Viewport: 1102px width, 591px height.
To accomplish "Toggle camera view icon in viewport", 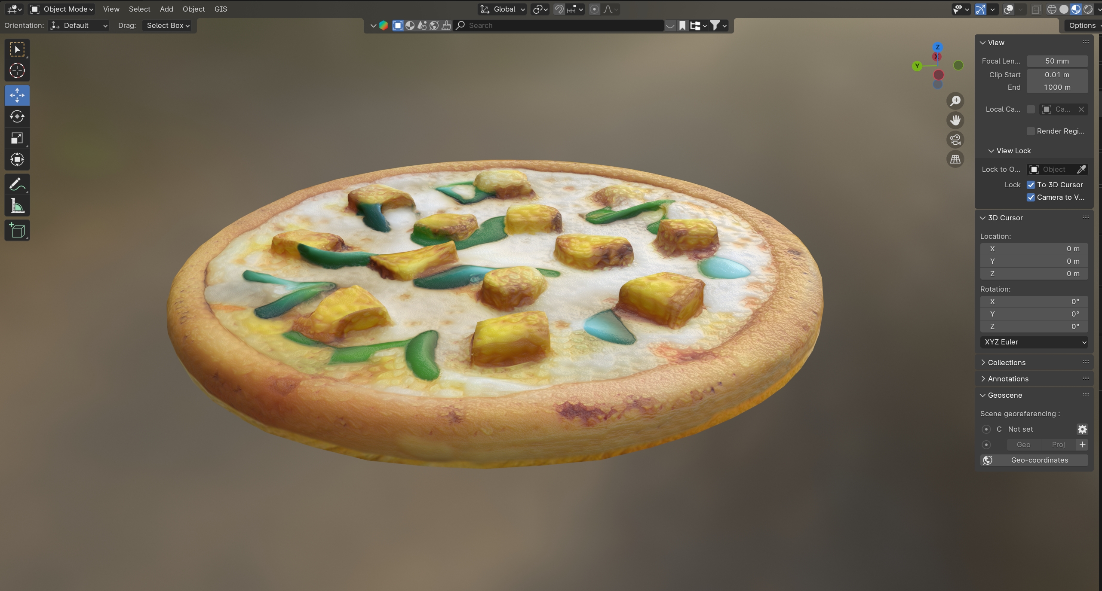I will [955, 140].
